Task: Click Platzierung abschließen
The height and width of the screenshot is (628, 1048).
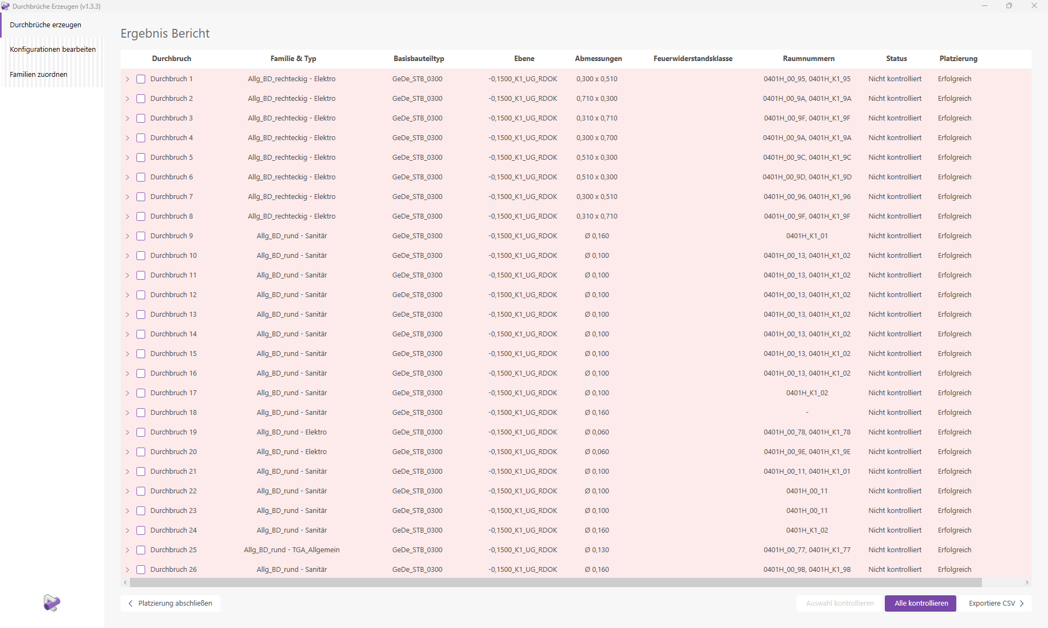Action: (170, 603)
